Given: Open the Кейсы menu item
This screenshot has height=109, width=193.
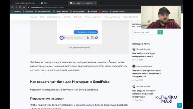Looking at the screenshot, I should click(42, 17).
